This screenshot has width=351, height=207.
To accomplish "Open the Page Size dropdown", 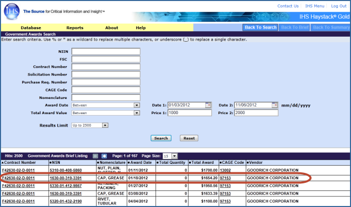I will [174, 156].
